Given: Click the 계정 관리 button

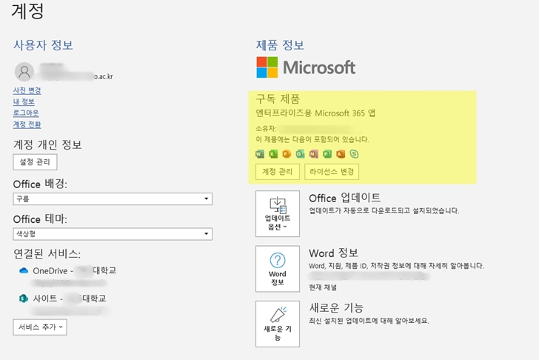Looking at the screenshot, I should 278,172.
